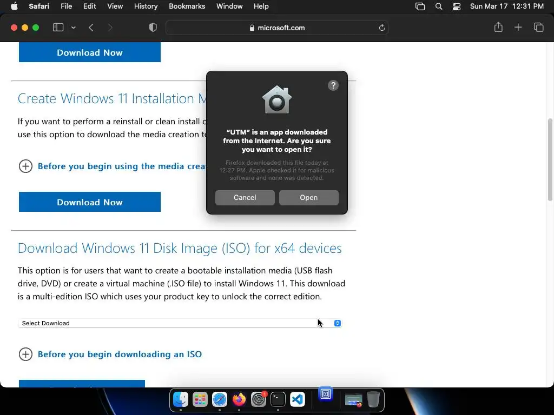Zoom the Safari window with green button
The height and width of the screenshot is (415, 554).
tap(36, 28)
